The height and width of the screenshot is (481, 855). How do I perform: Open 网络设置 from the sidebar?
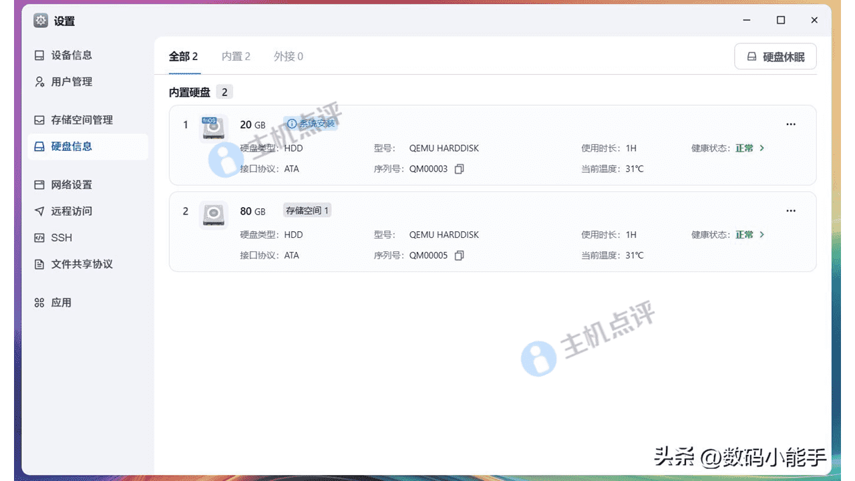point(63,184)
